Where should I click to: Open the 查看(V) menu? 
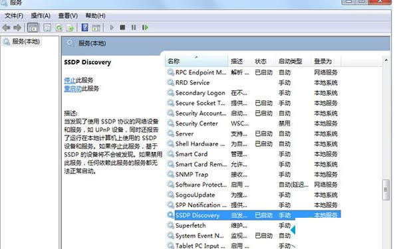pyautogui.click(x=68, y=16)
